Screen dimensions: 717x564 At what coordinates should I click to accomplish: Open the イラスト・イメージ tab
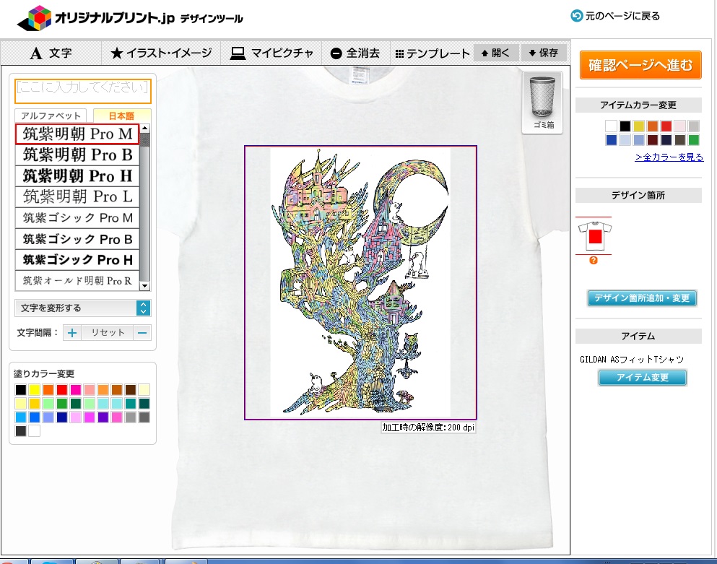click(161, 53)
